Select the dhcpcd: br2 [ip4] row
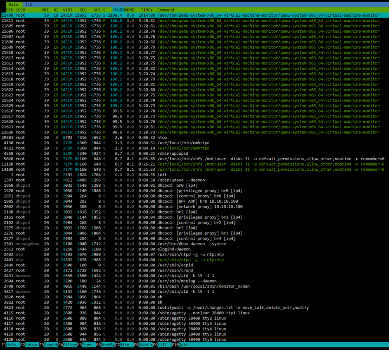 coord(194,212)
